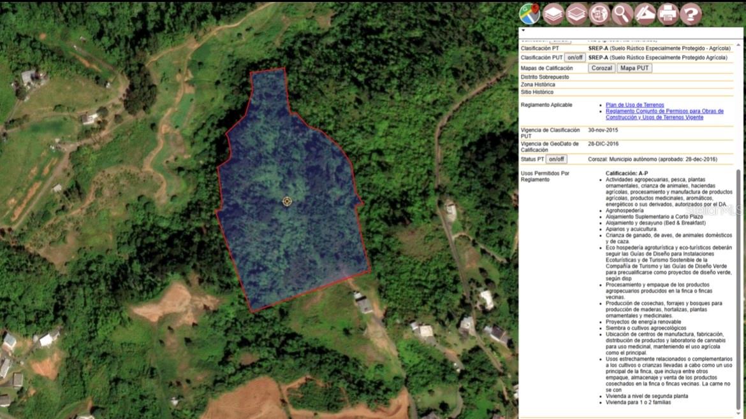
Task: Collapse panel using small black arrow
Action: [x=523, y=30]
